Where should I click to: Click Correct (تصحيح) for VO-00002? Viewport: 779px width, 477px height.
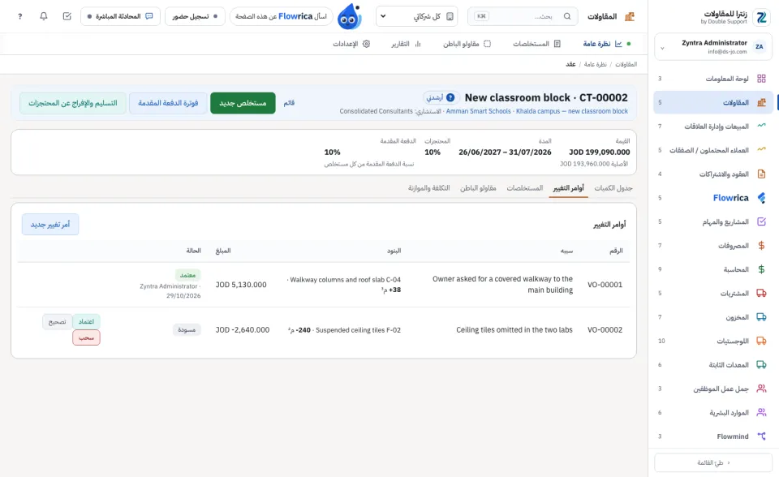tap(57, 321)
